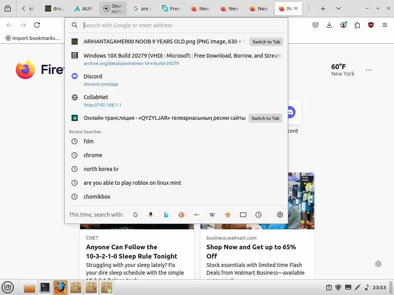Reload the current page
The width and height of the screenshot is (394, 295).
coord(37,25)
